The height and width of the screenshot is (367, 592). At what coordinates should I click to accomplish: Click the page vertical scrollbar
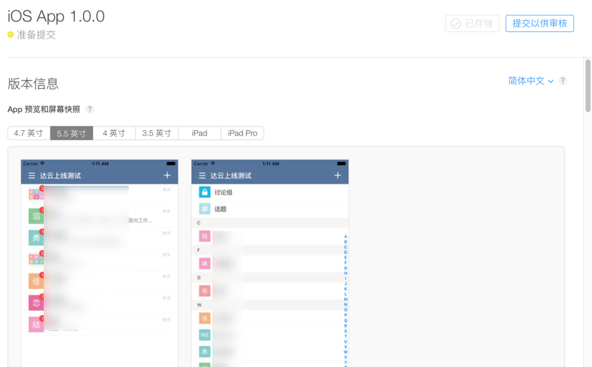click(588, 86)
